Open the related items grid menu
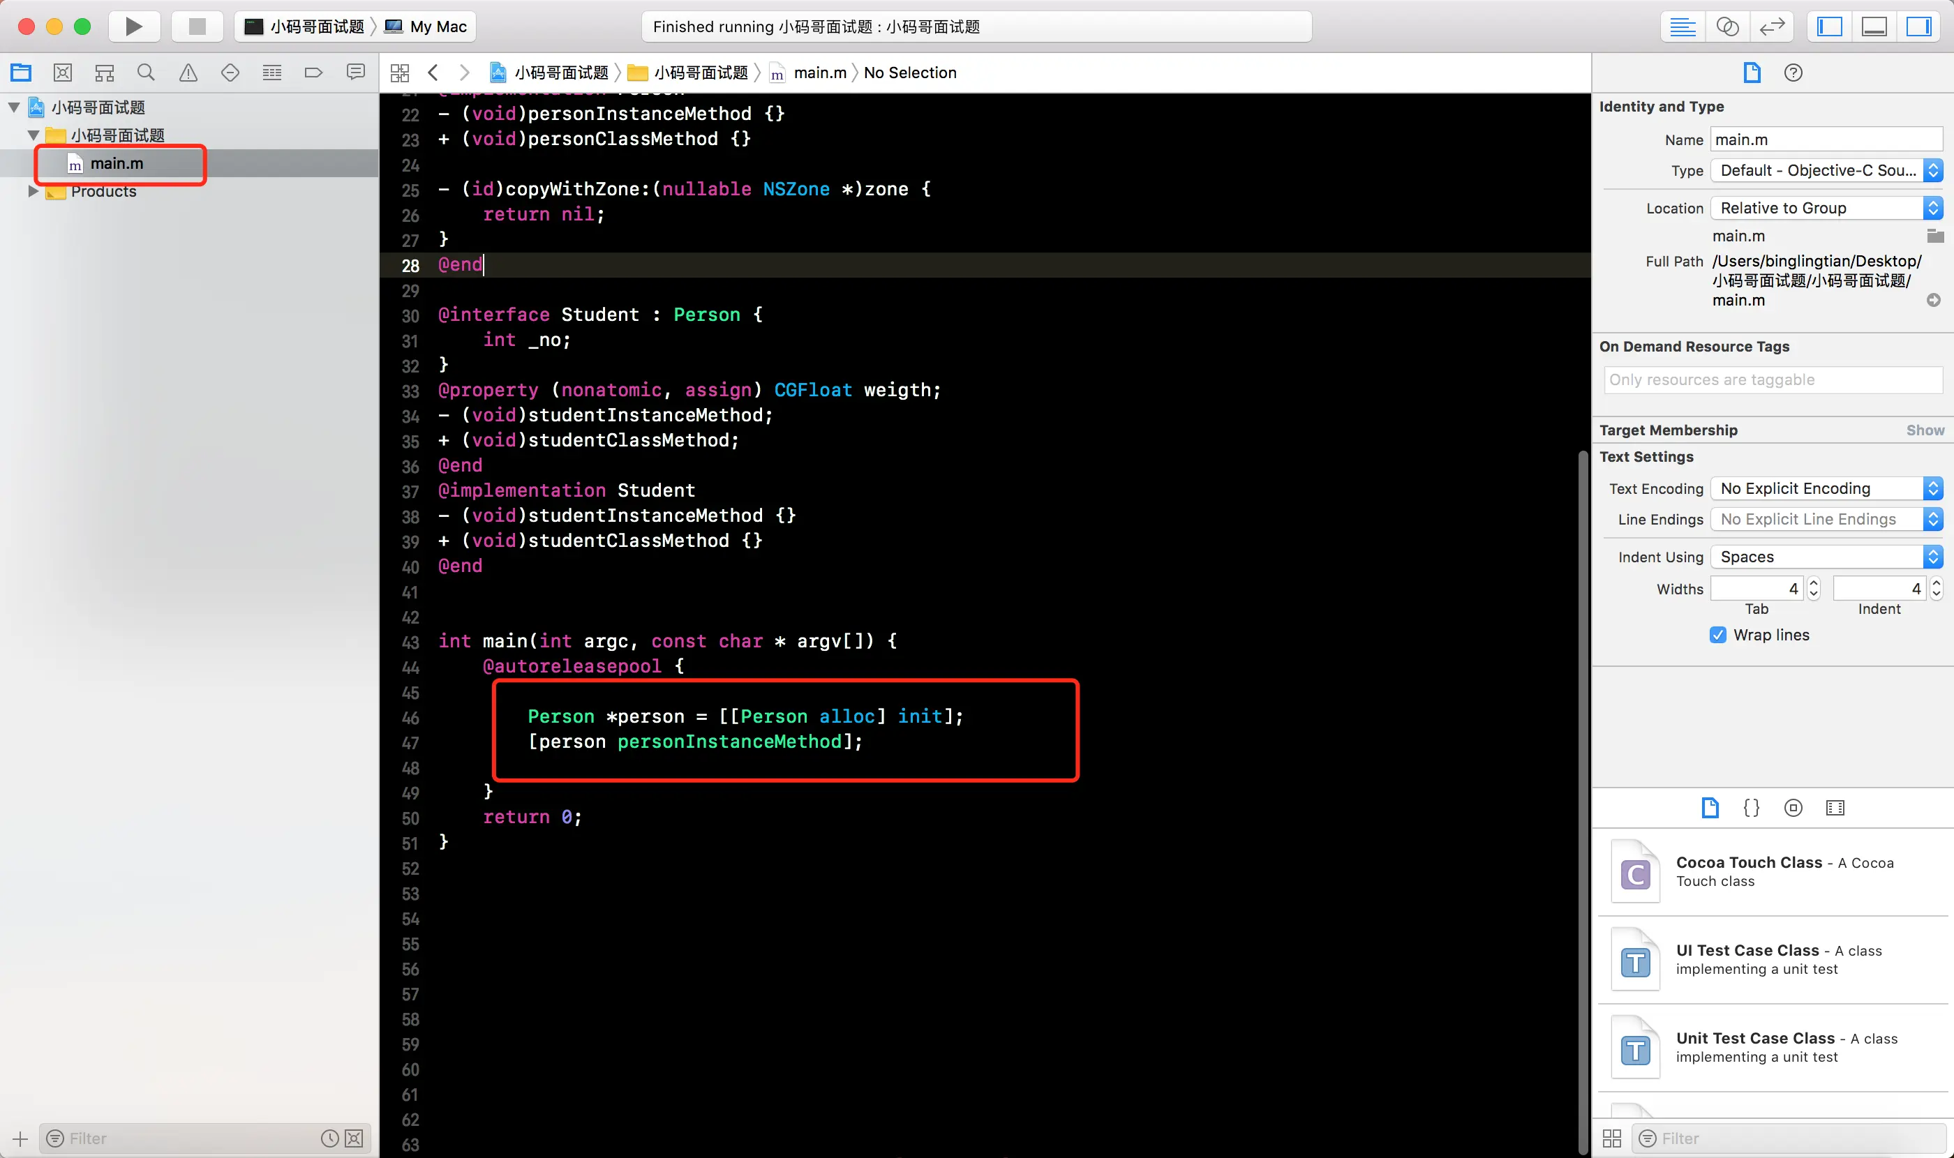This screenshot has width=1954, height=1158. (x=400, y=73)
